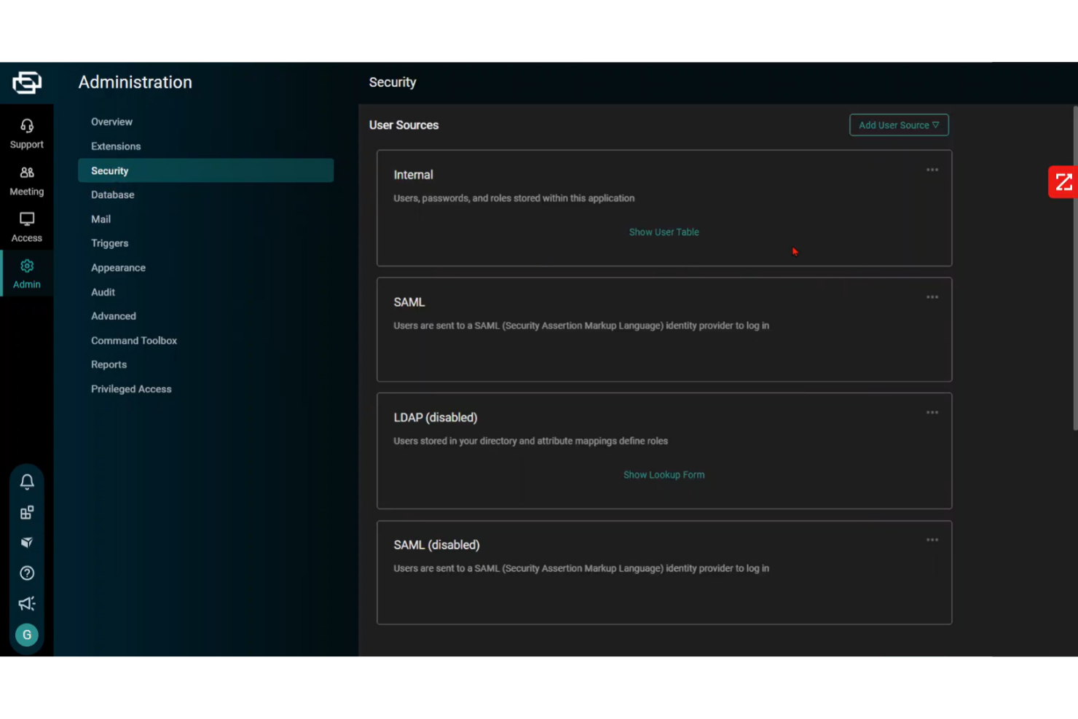This screenshot has height=719, width=1078.
Task: Open the SAML (disabled) options menu
Action: click(932, 539)
